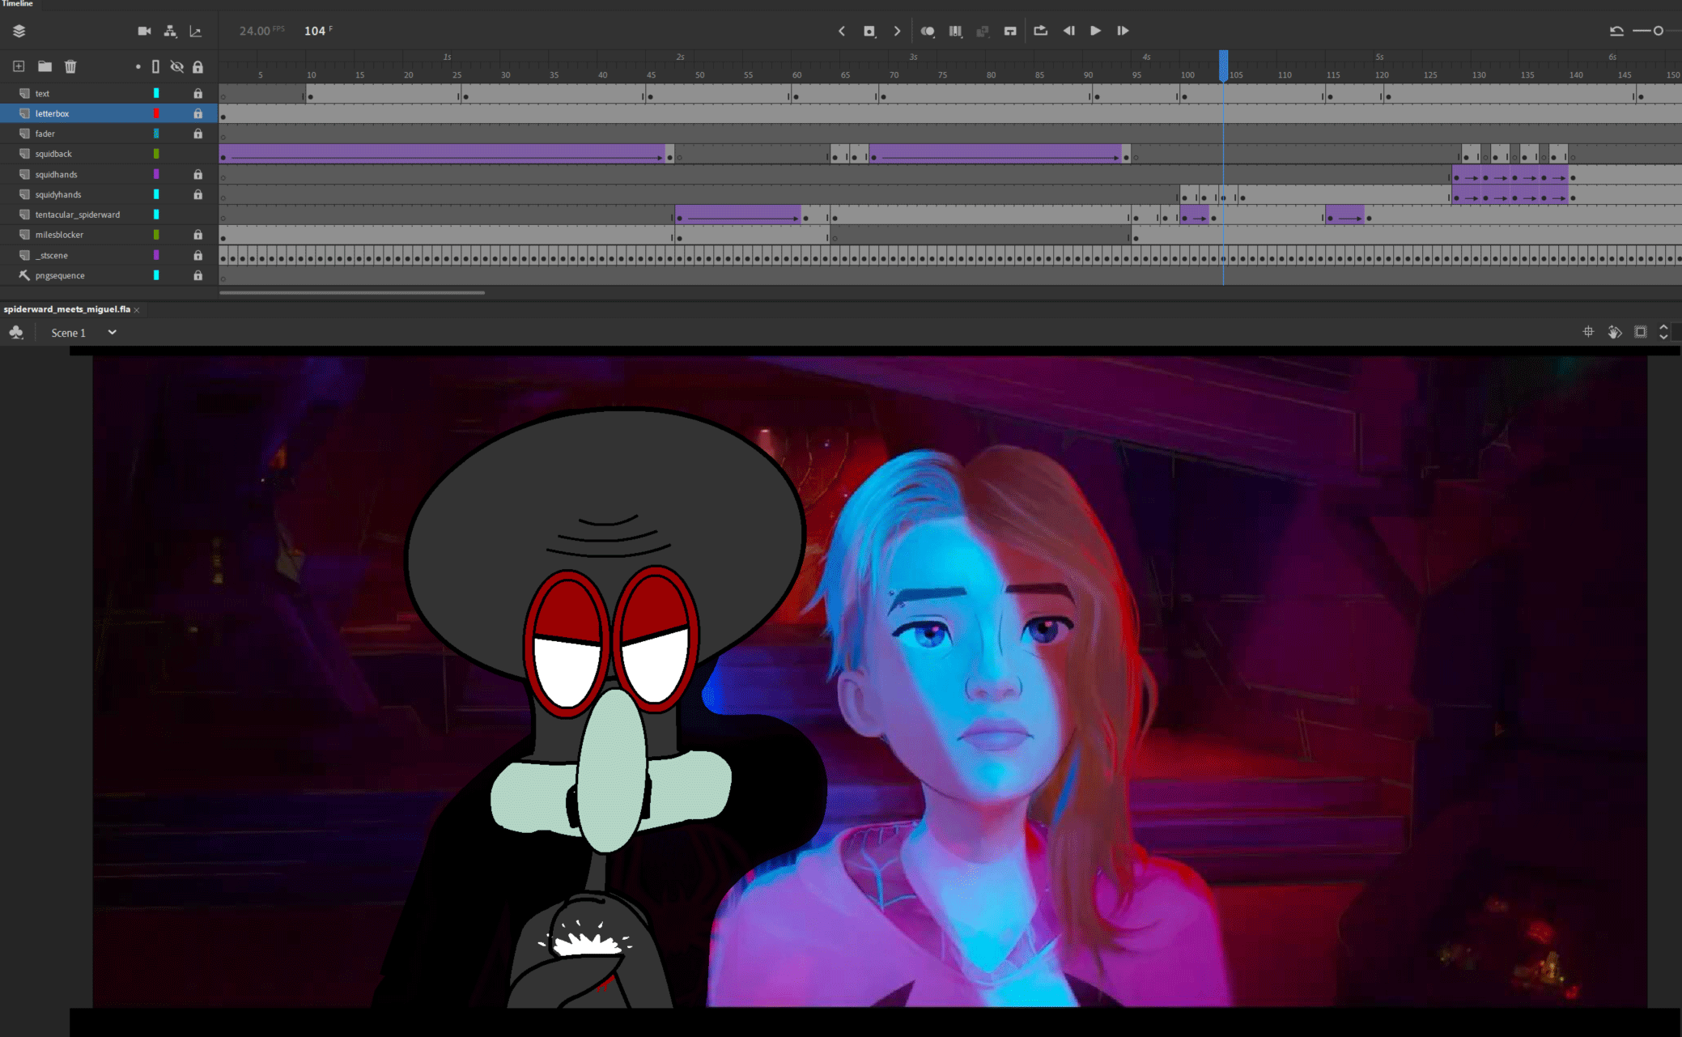Image resolution: width=1682 pixels, height=1037 pixels.
Task: Click the timeline horizontal scrollbar
Action: point(352,293)
